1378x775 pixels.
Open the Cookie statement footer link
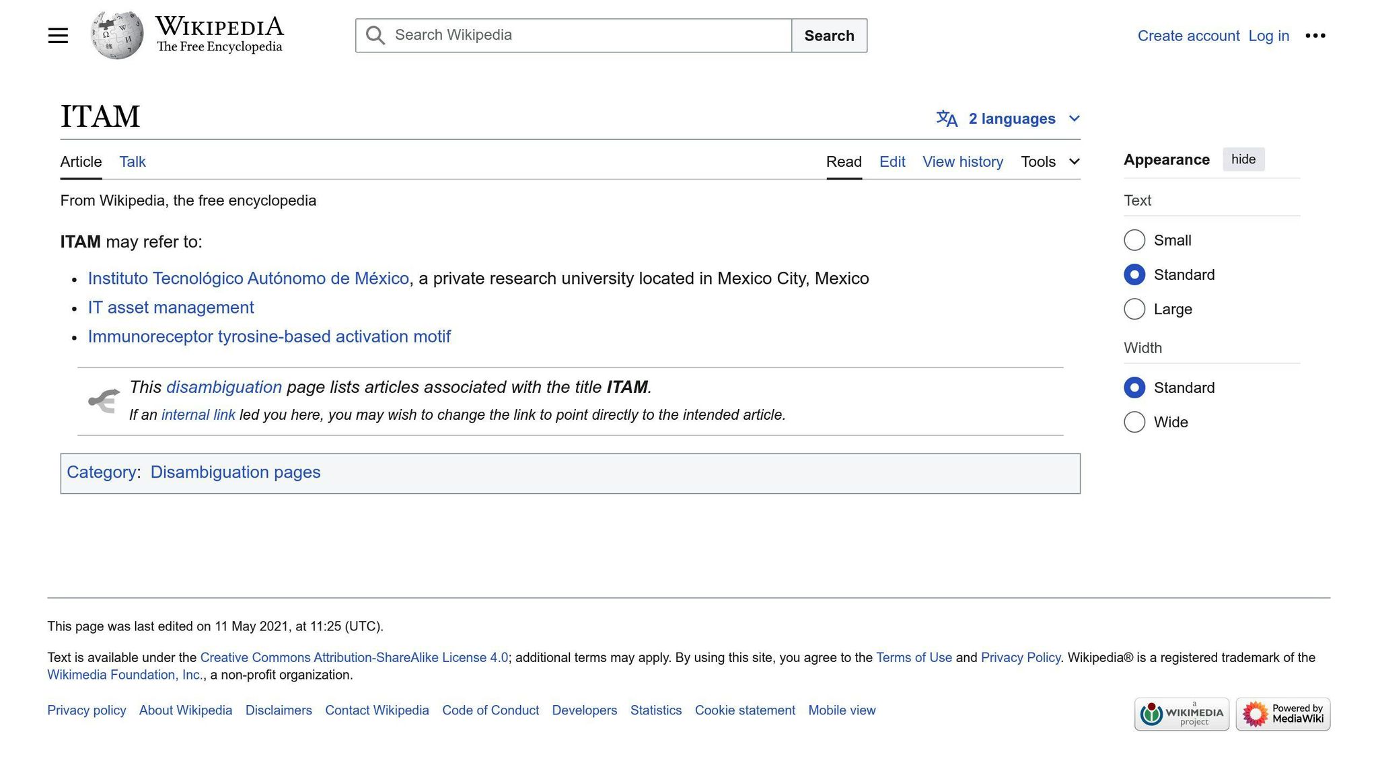745,710
